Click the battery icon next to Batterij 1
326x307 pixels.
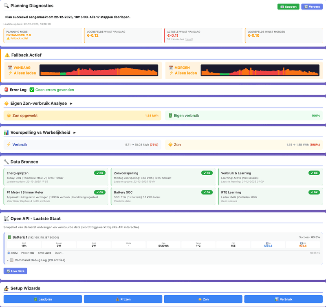click(9, 237)
